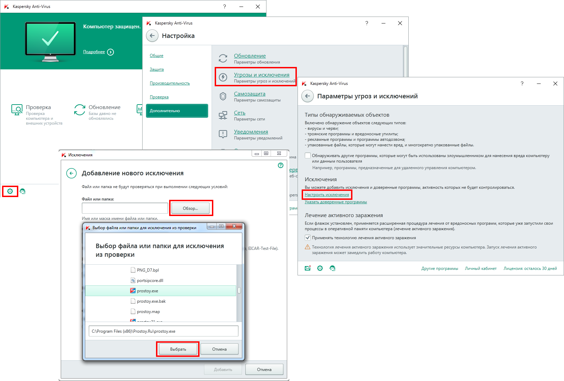Viewport: 564px width, 381px height.
Task: Enable detection of other programs checkbox
Action: click(308, 156)
